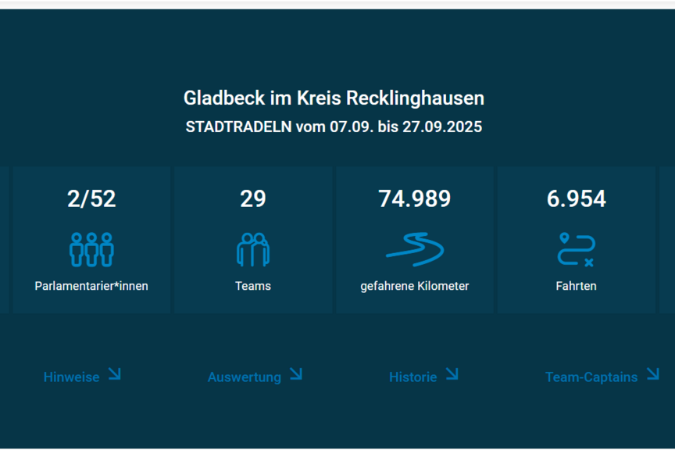675x450 pixels.
Task: Open the Team-Captains link
Action: point(591,377)
